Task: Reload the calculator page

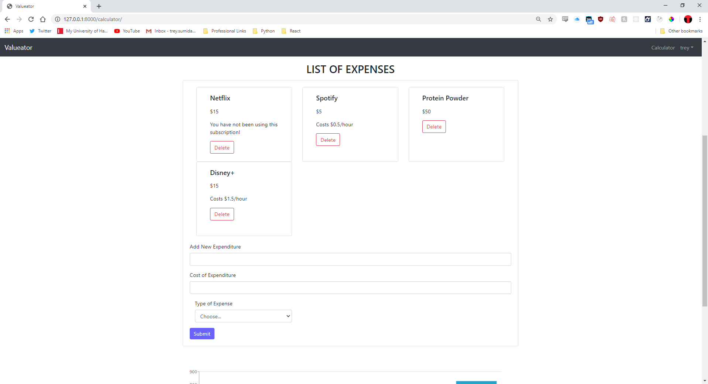Action: point(31,19)
